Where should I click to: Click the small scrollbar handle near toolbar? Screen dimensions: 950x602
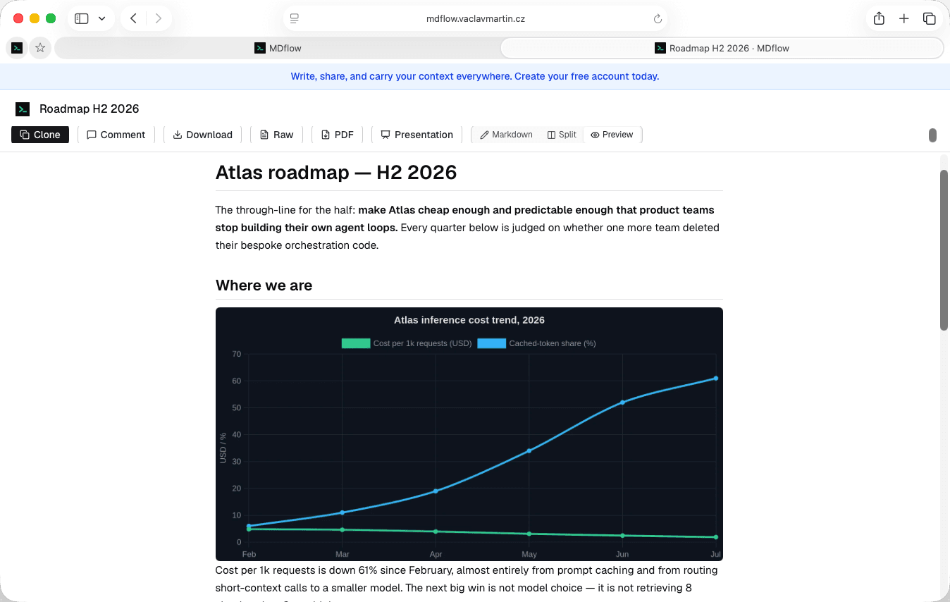coord(932,135)
